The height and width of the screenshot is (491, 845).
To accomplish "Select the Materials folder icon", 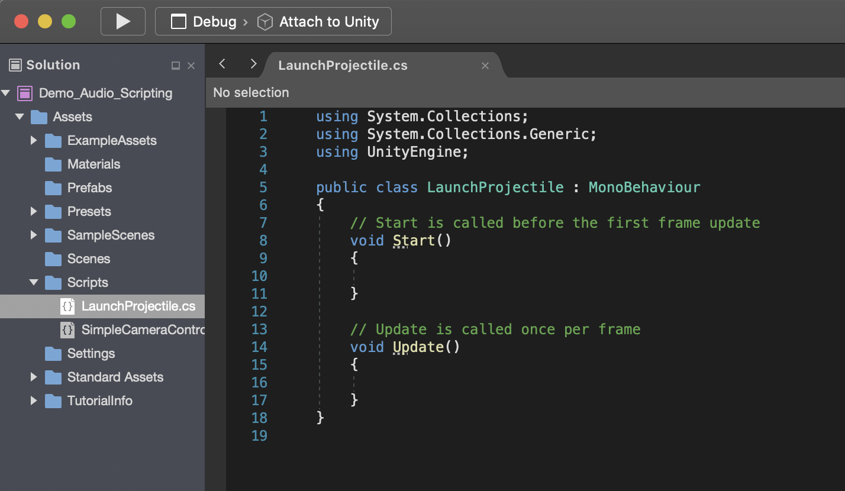I will 53,164.
